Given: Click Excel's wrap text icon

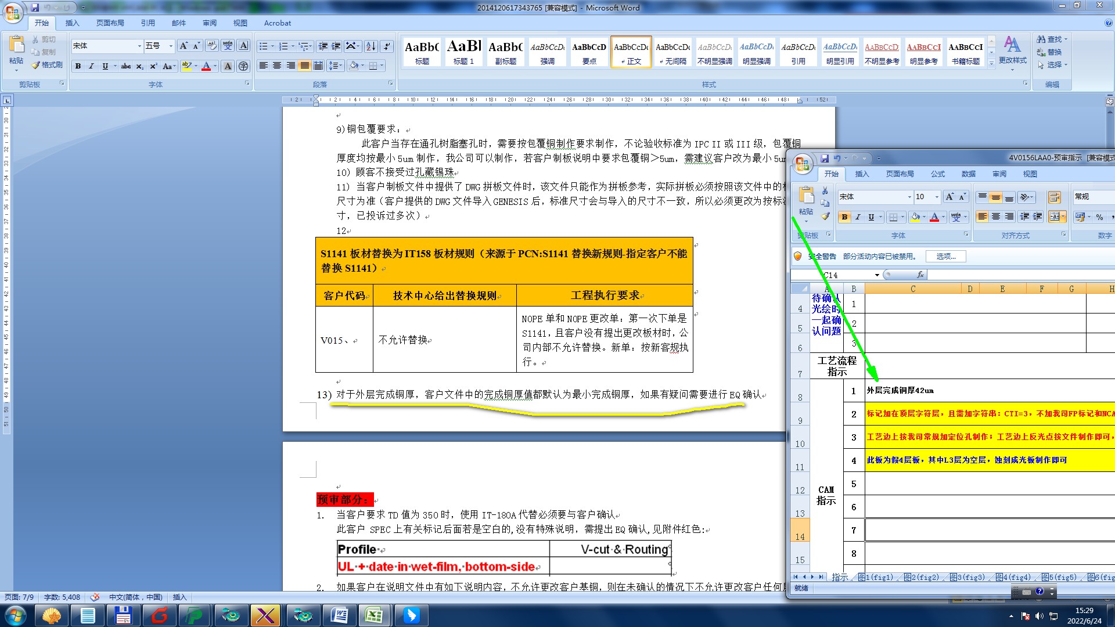Looking at the screenshot, I should pyautogui.click(x=1055, y=197).
